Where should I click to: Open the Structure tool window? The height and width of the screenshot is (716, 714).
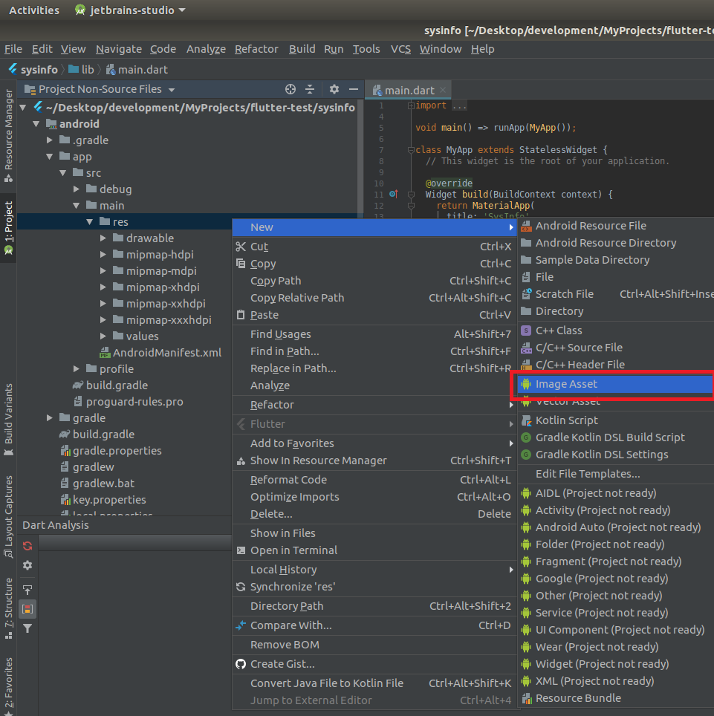[9, 598]
